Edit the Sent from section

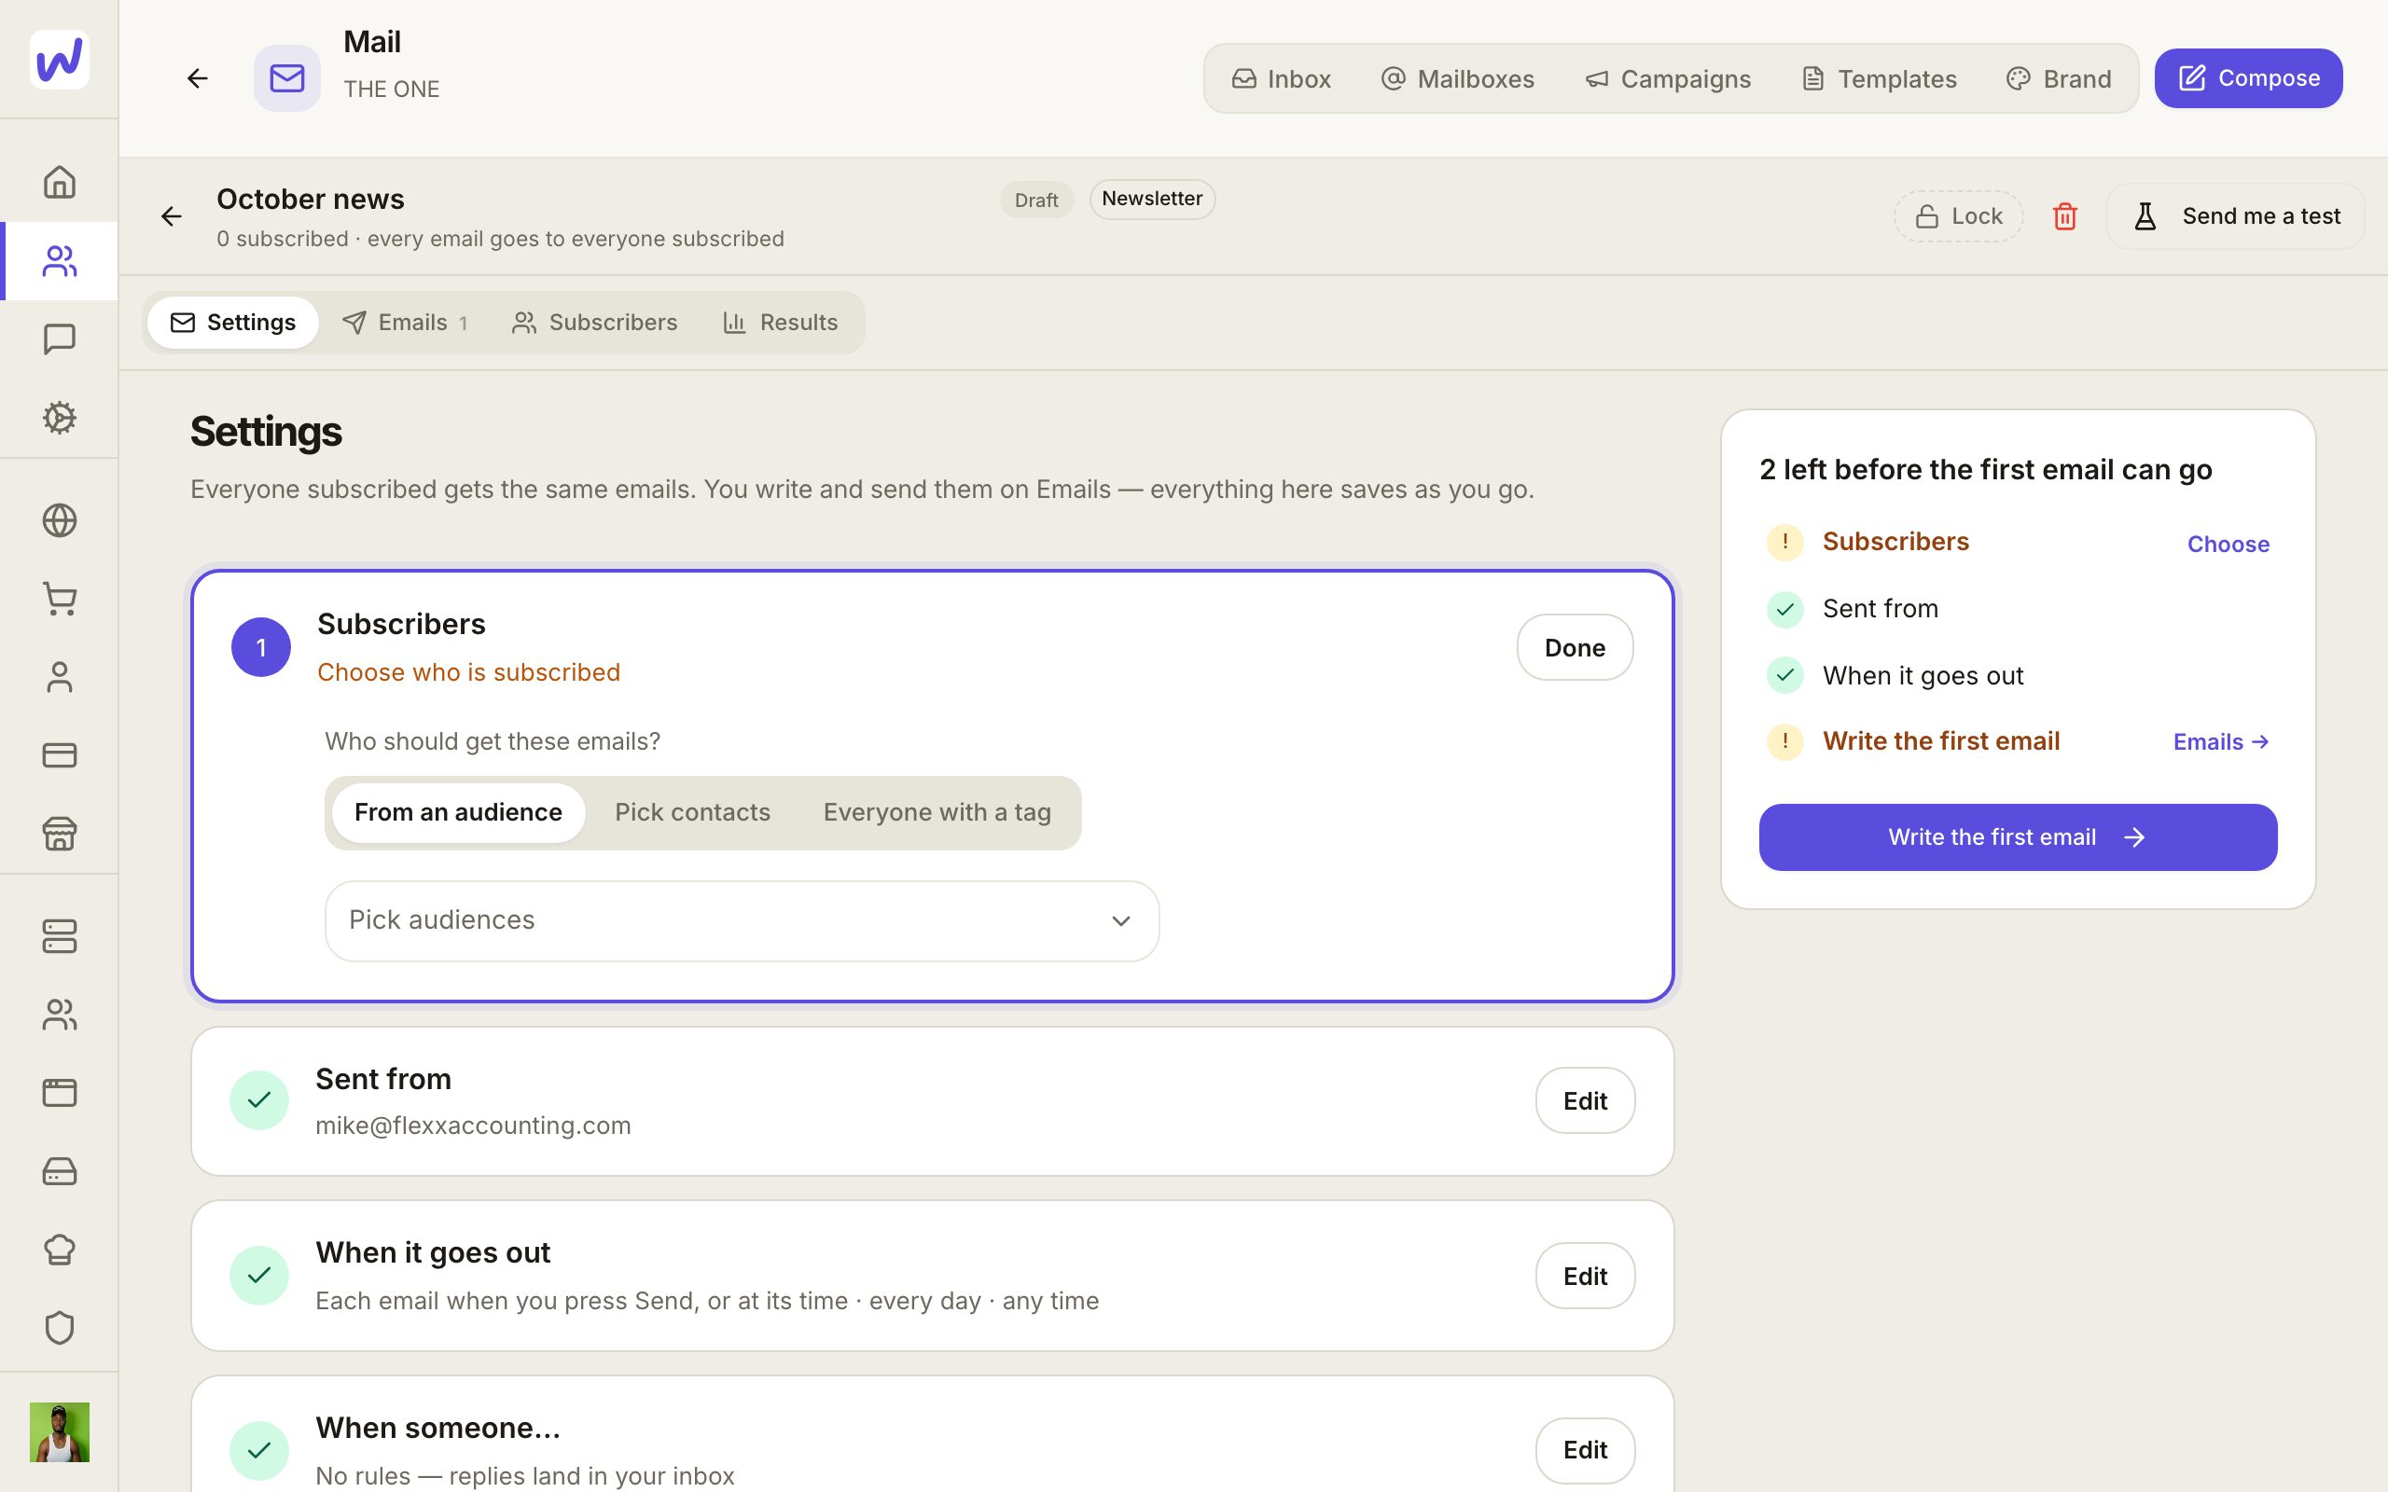[x=1585, y=1100]
